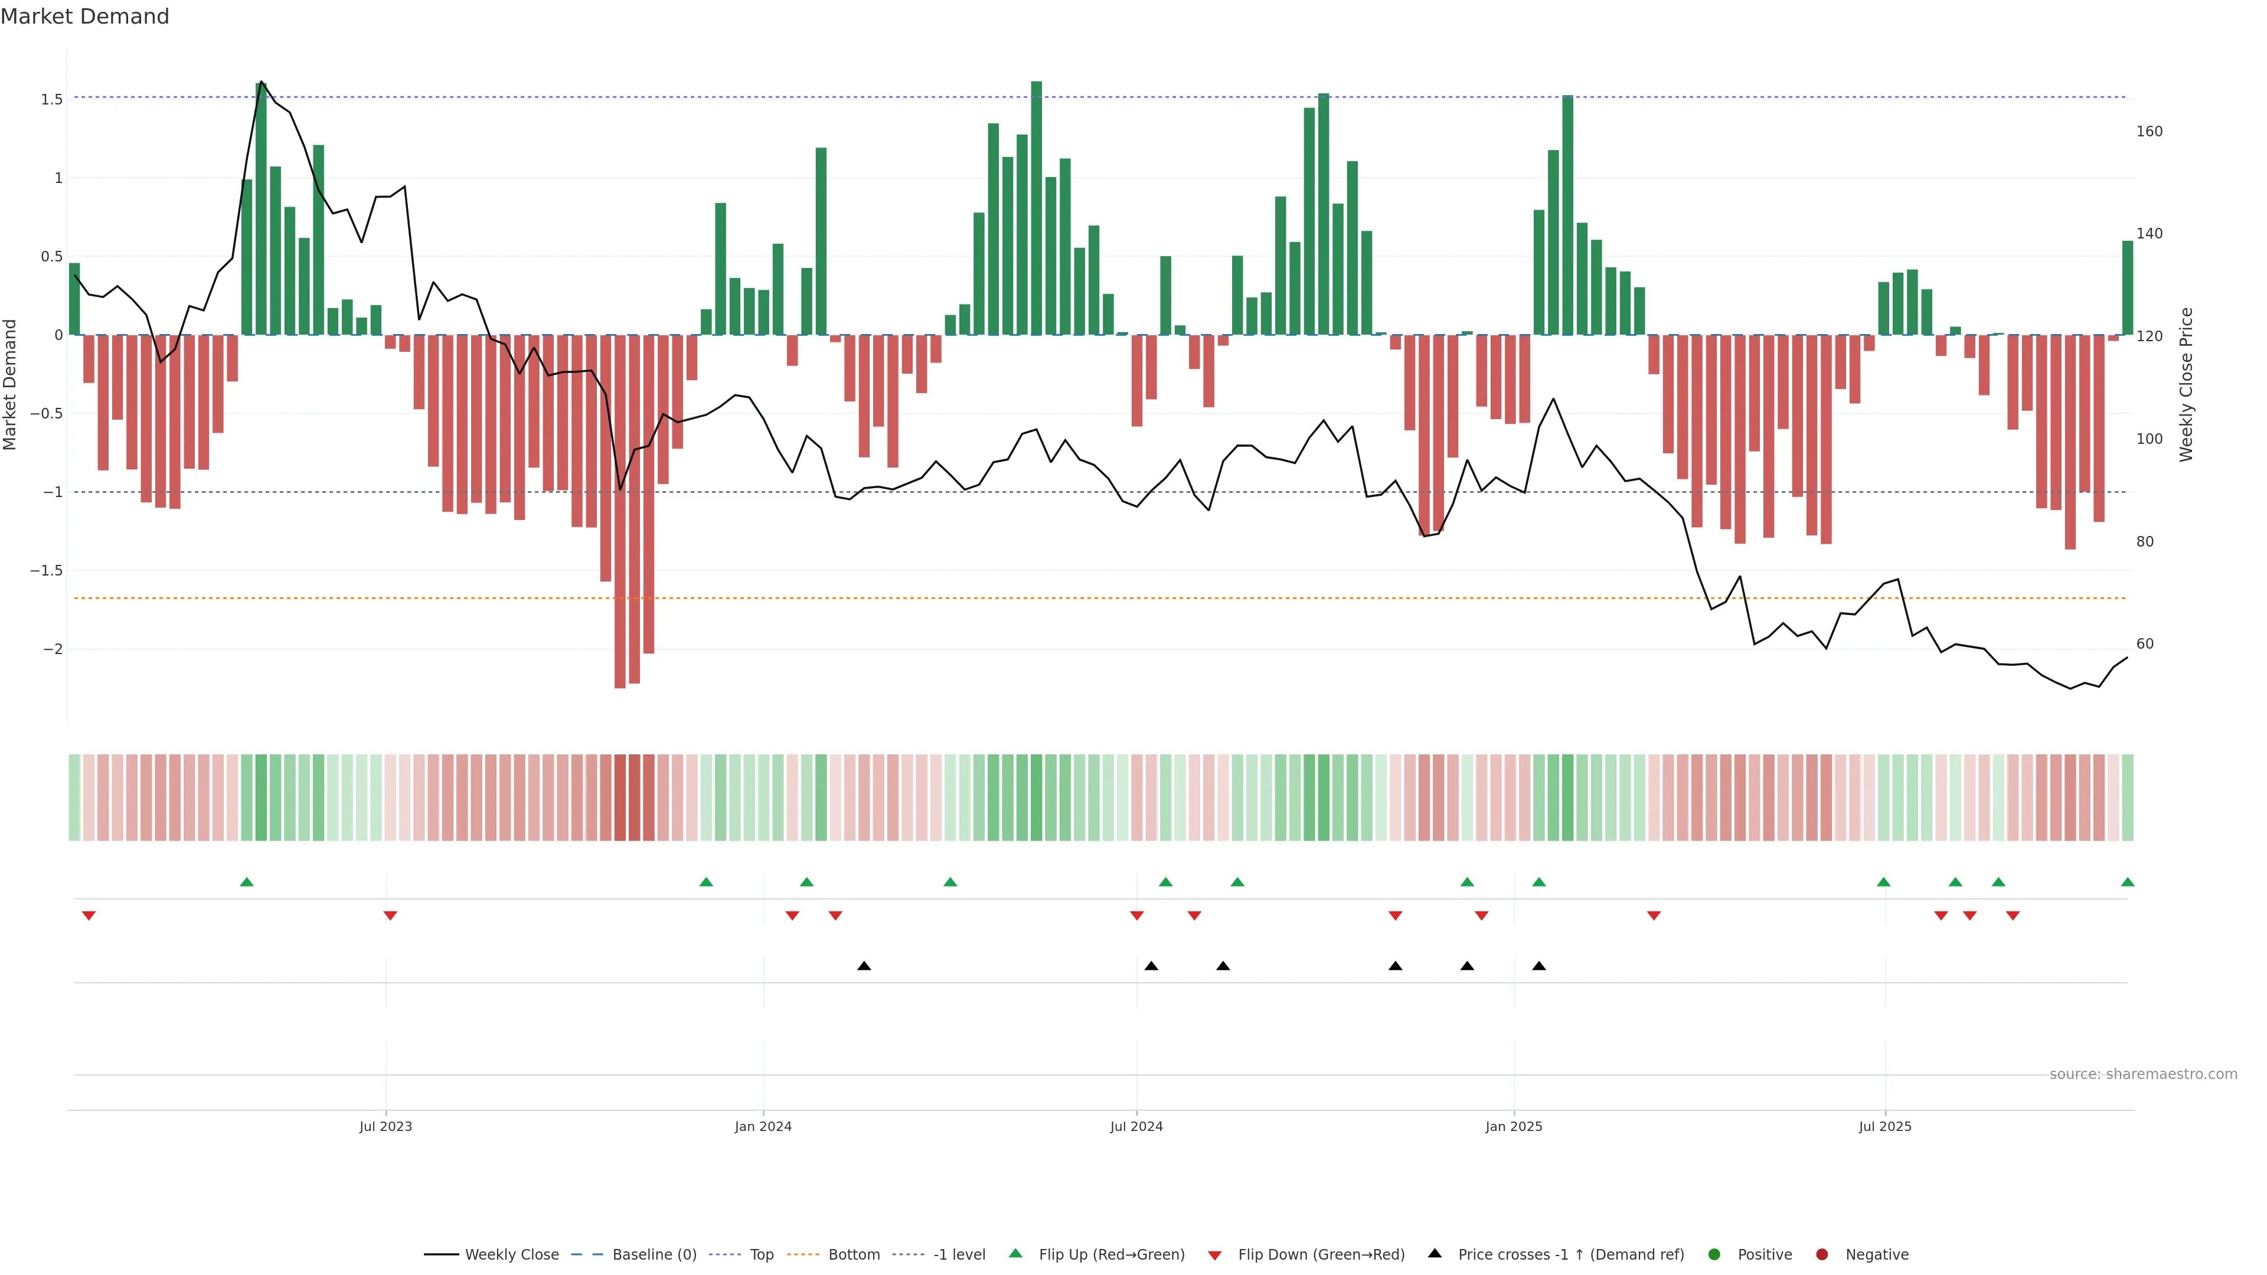The image size is (2267, 1275).
Task: Click the black Price crosses -1 legend triangle
Action: pos(1435,1253)
